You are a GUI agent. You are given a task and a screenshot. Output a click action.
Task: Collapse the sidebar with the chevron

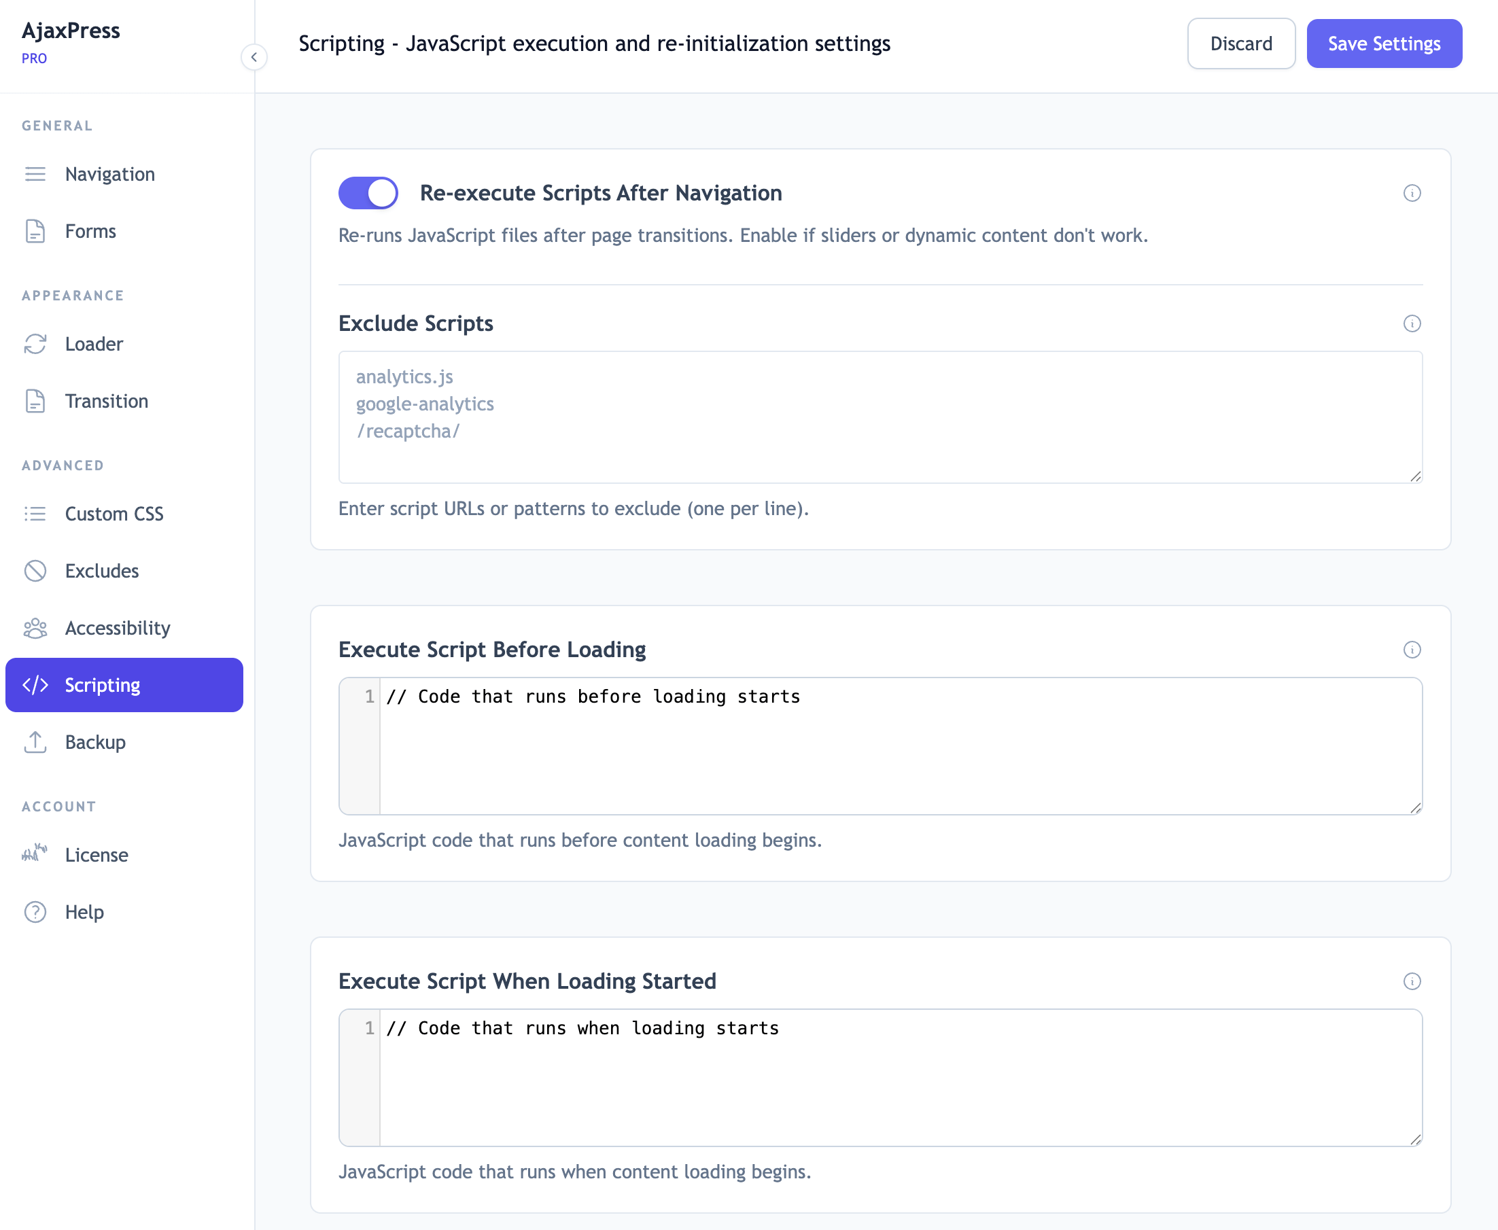click(x=254, y=57)
